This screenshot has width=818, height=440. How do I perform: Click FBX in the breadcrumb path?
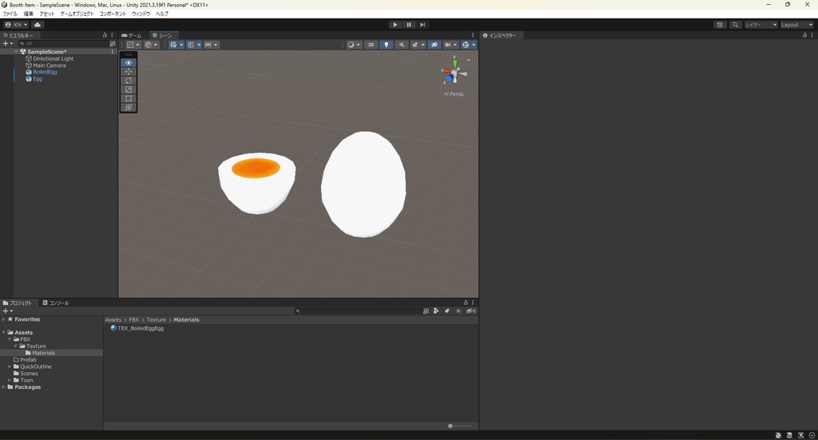pos(134,319)
